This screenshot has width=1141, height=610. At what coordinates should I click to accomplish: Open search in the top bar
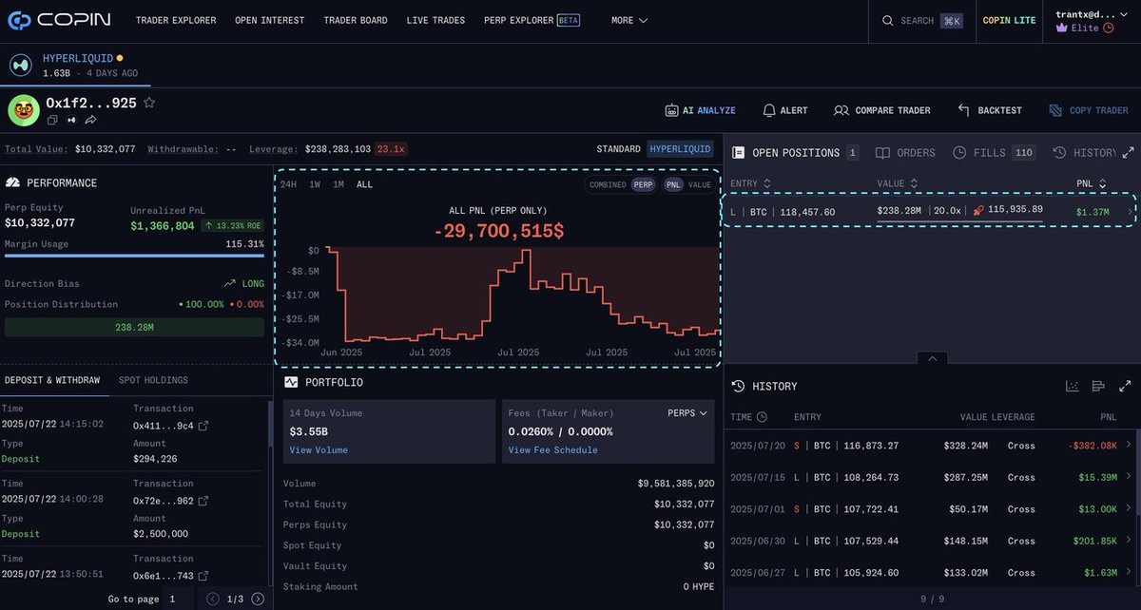coord(922,21)
